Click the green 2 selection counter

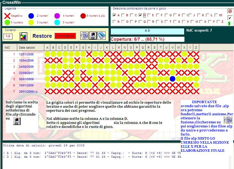coord(229,23)
